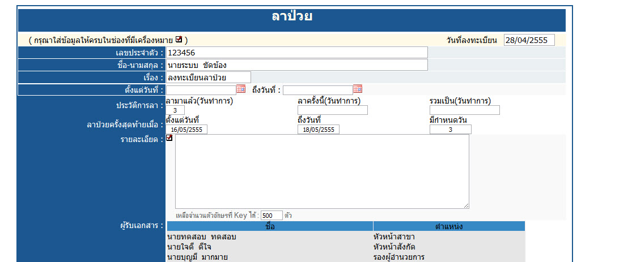Click the ชื่อ column header
Screen dimensions: 632x262
(270, 226)
